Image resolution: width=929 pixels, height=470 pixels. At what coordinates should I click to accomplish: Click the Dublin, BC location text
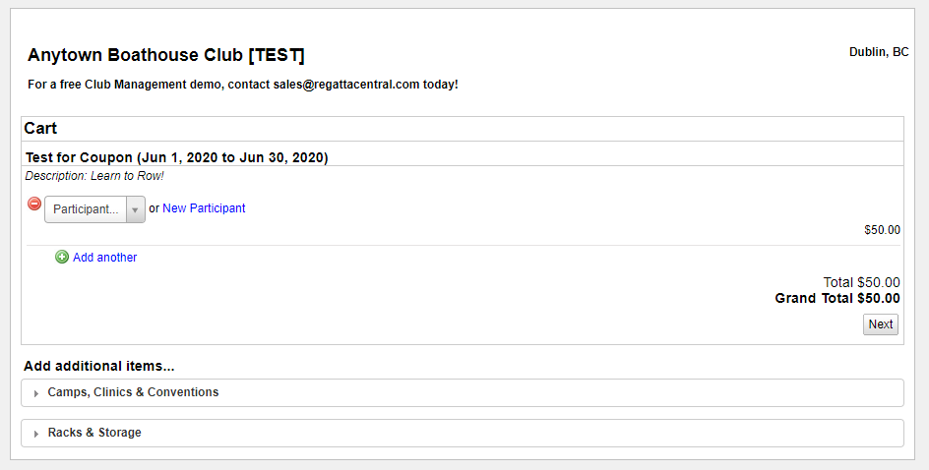[x=879, y=52]
